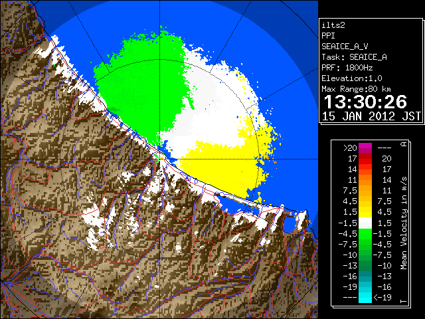Select the "15 JAN 2012 JST" date
This screenshot has width=425, height=319.
[371, 116]
